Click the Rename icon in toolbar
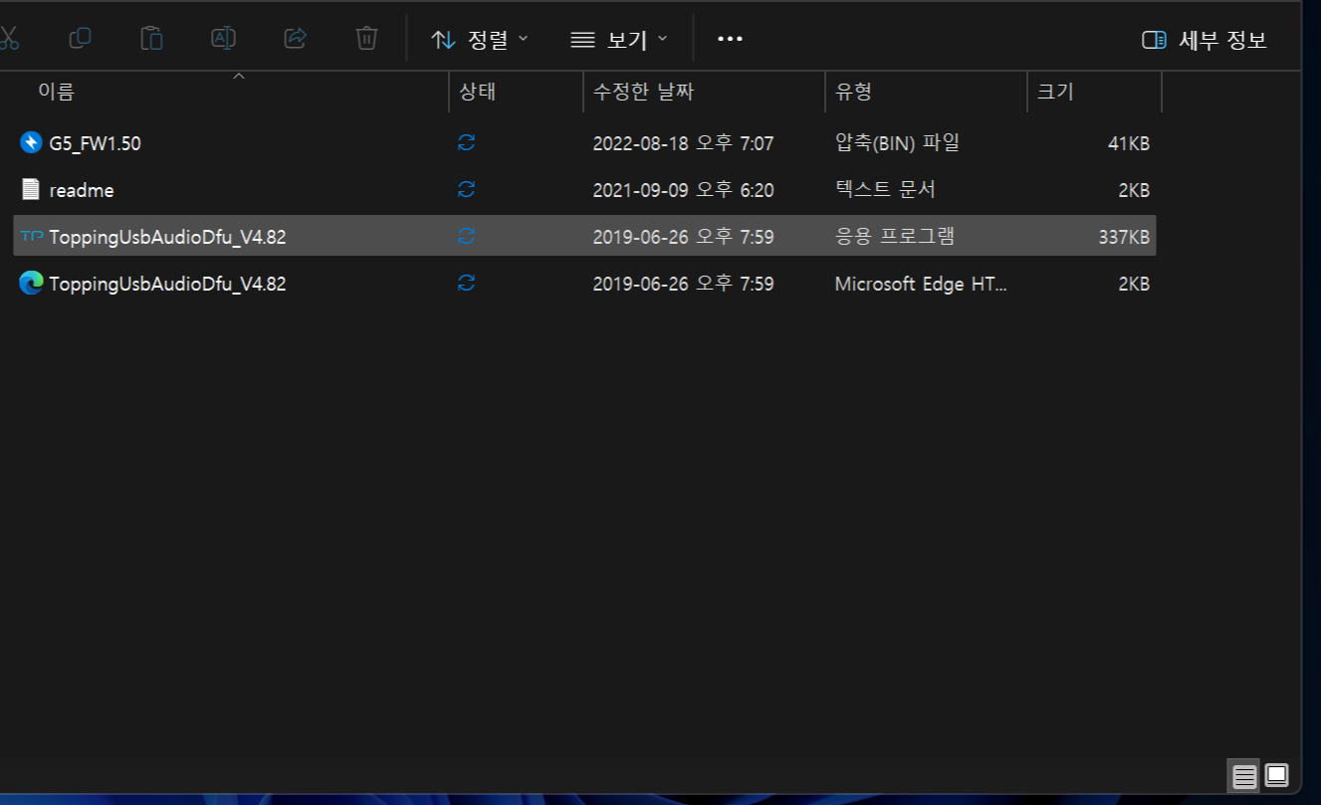 point(223,39)
